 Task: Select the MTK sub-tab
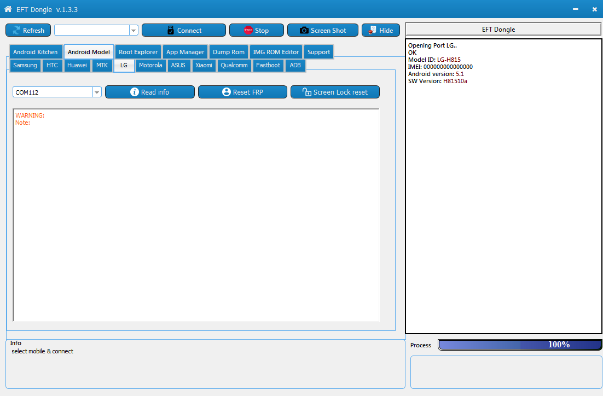click(102, 65)
